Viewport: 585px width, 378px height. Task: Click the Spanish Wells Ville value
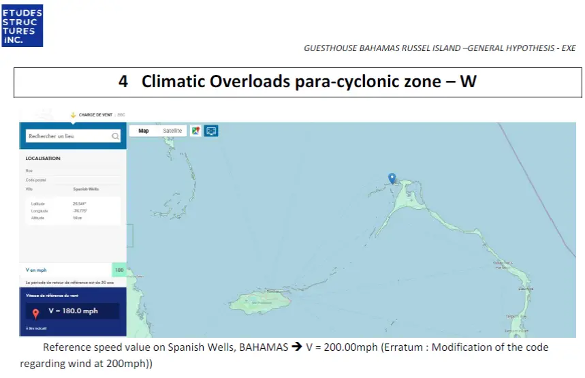[86, 189]
